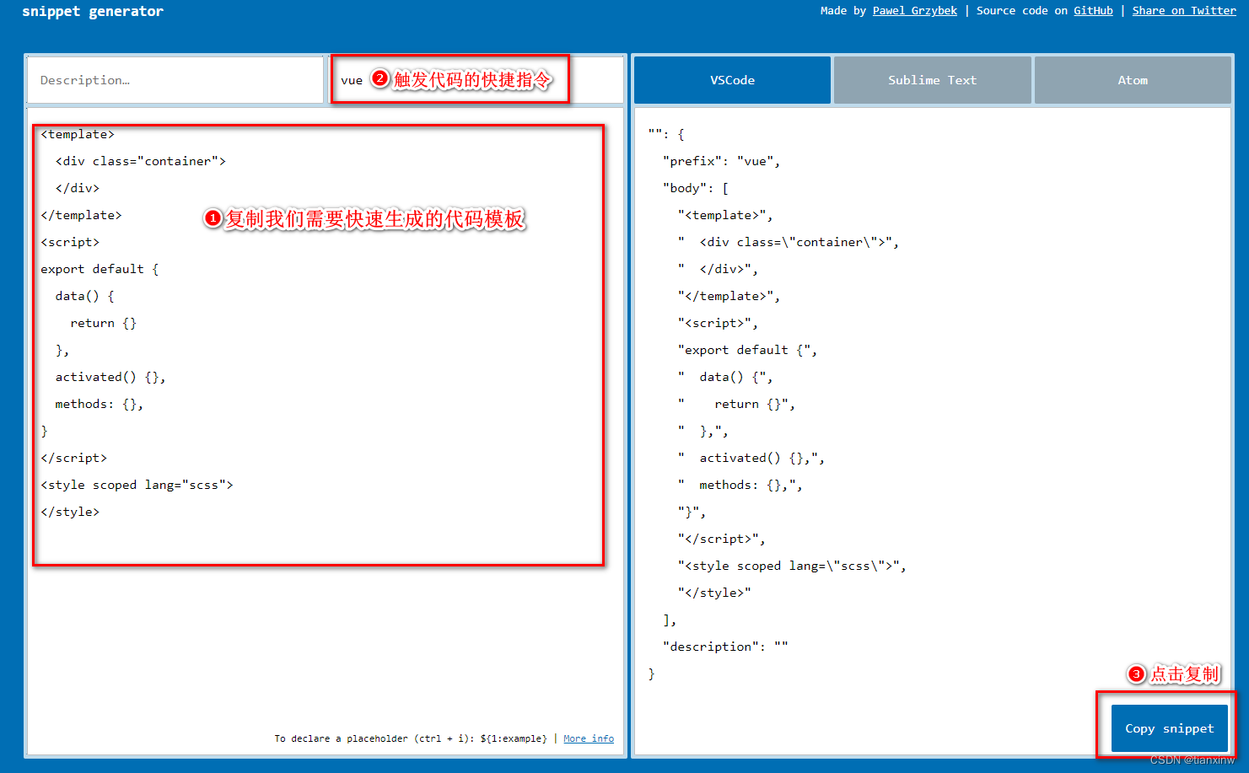Image resolution: width=1249 pixels, height=773 pixels.
Task: Click the placeholder hint text '${1:example}'
Action: 514,738
